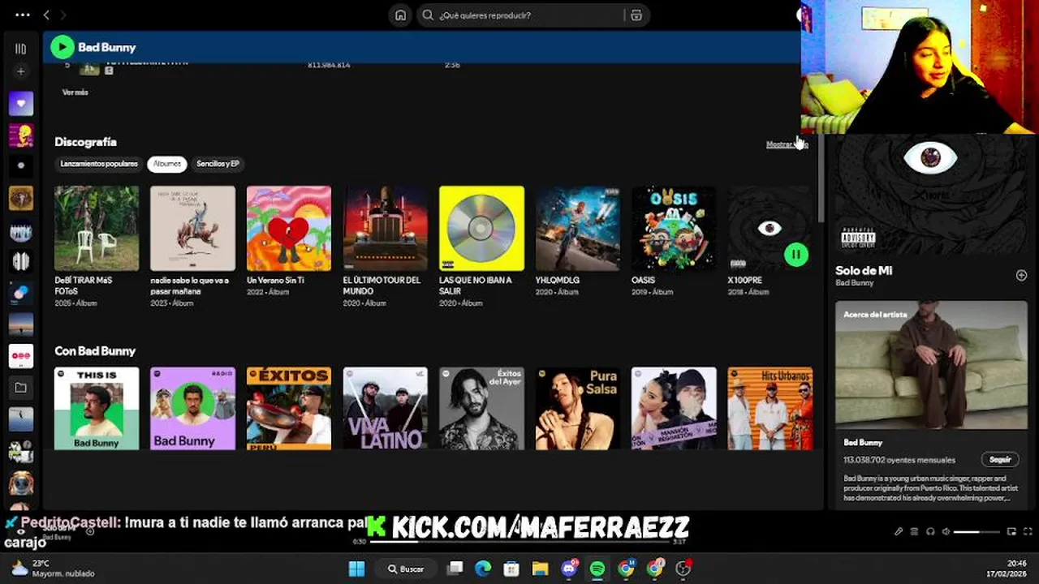
Task: Open the Spotify Home icon
Action: coord(400,15)
